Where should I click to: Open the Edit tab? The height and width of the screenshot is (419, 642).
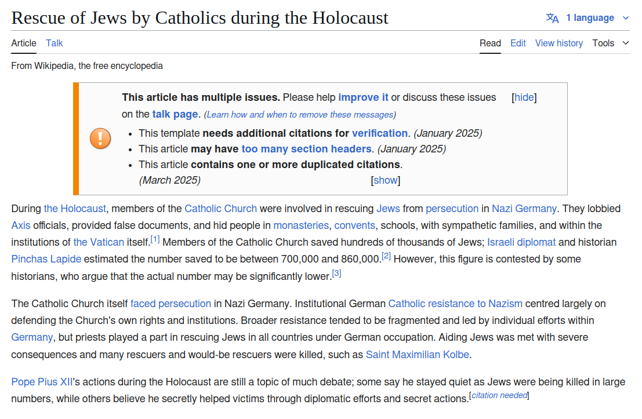pyautogui.click(x=518, y=43)
